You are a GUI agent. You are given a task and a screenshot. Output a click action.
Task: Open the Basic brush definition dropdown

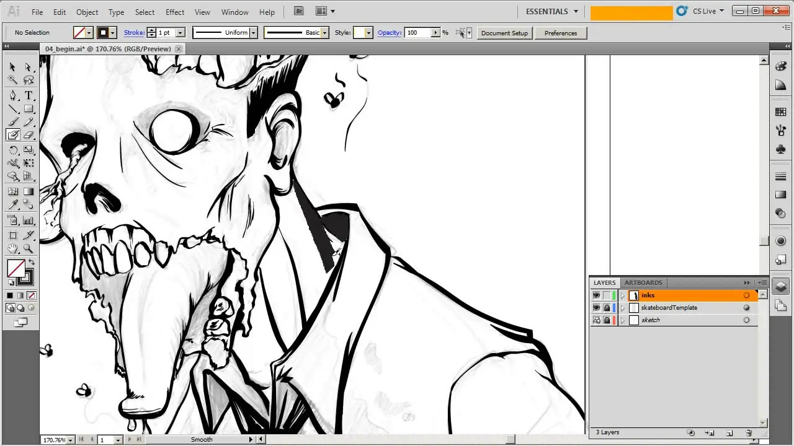pos(324,33)
